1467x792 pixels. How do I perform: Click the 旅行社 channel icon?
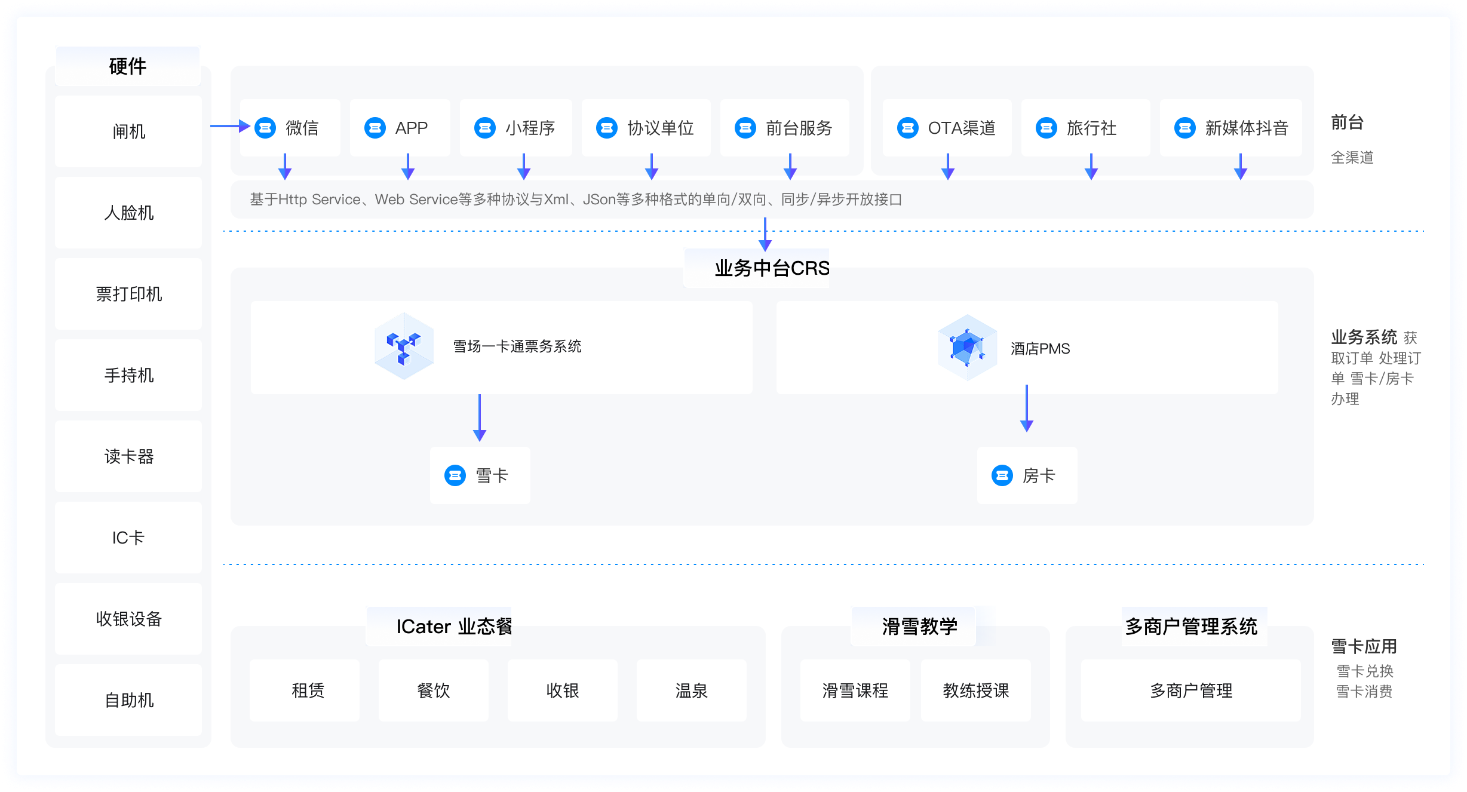click(x=1046, y=127)
